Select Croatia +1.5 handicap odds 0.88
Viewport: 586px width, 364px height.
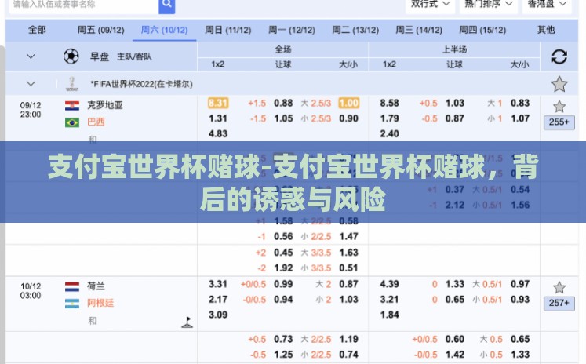pos(283,103)
